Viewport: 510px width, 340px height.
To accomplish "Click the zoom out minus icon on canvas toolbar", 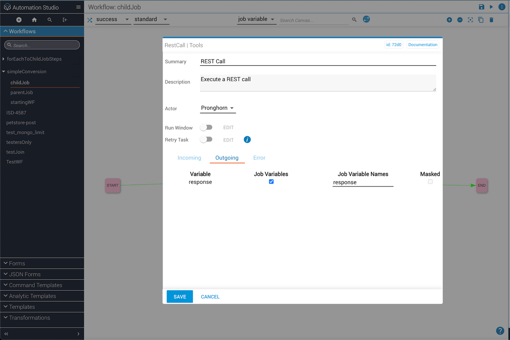I will [x=460, y=20].
